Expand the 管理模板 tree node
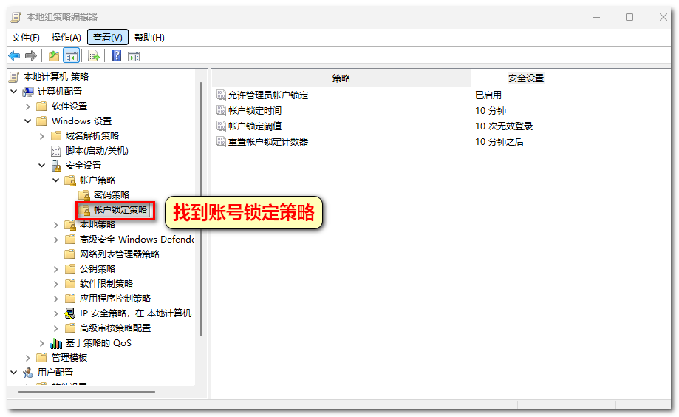This screenshot has width=679, height=417. (28, 358)
